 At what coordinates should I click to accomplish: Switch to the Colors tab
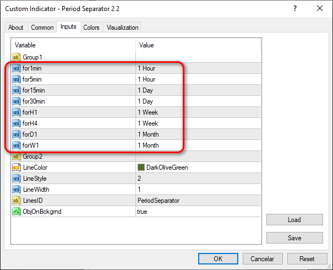[x=91, y=28]
